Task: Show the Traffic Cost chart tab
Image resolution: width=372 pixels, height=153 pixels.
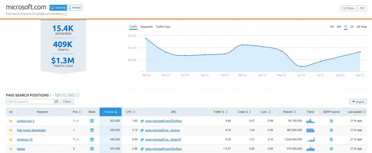Action: [163, 27]
